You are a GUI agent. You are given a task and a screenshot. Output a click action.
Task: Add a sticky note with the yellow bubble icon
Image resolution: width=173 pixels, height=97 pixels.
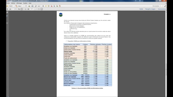coord(46,6)
